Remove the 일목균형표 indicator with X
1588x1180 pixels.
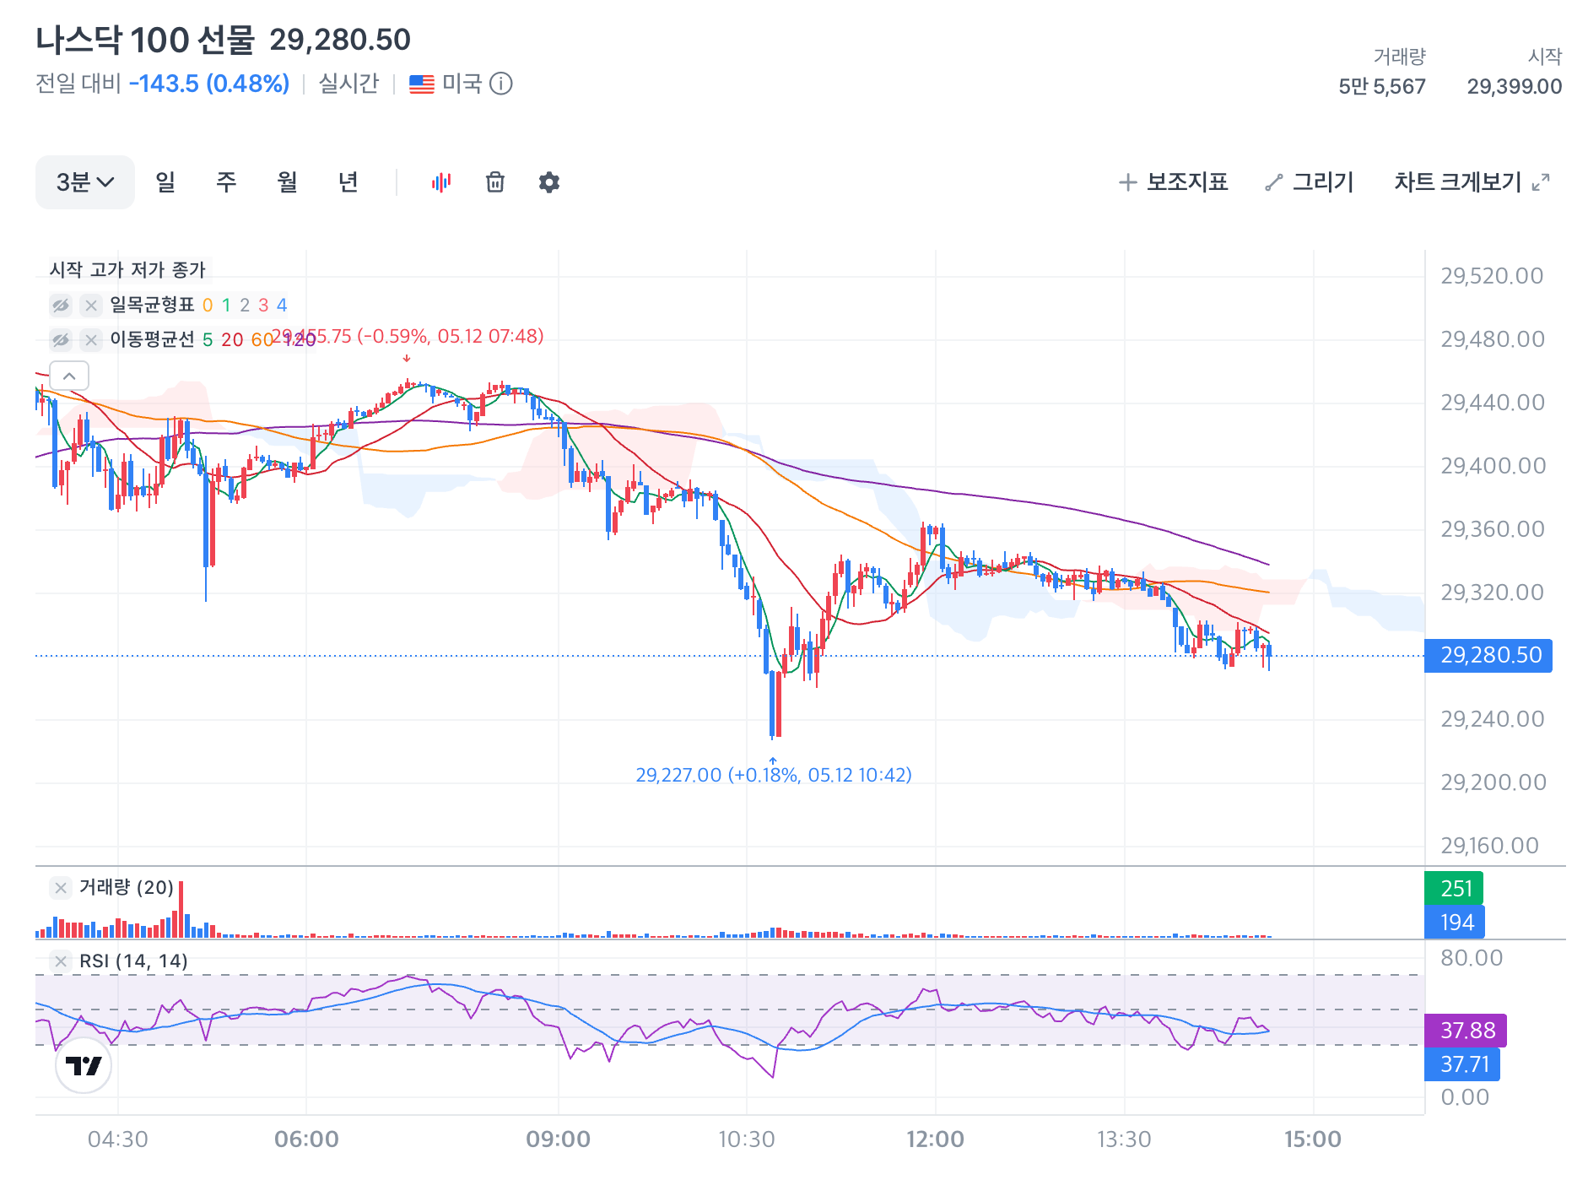click(91, 305)
